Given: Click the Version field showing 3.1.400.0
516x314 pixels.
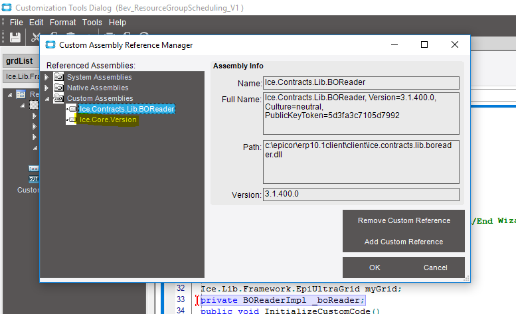Looking at the screenshot, I should pyautogui.click(x=361, y=195).
